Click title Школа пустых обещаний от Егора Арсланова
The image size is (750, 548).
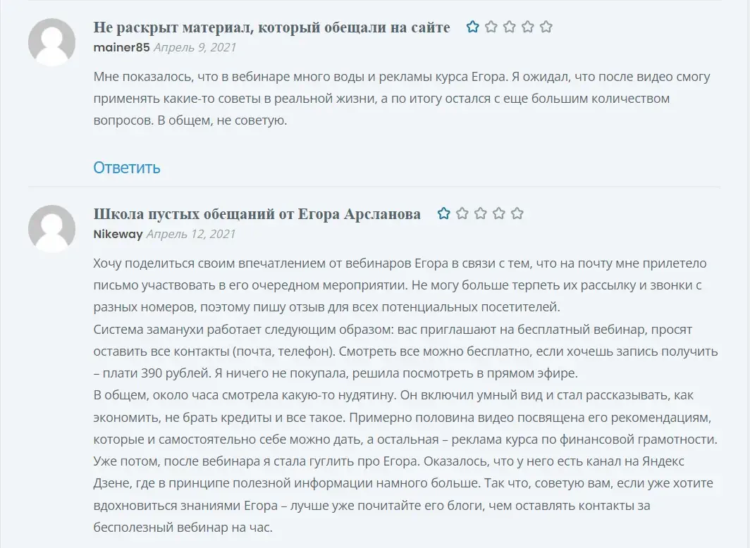257,213
